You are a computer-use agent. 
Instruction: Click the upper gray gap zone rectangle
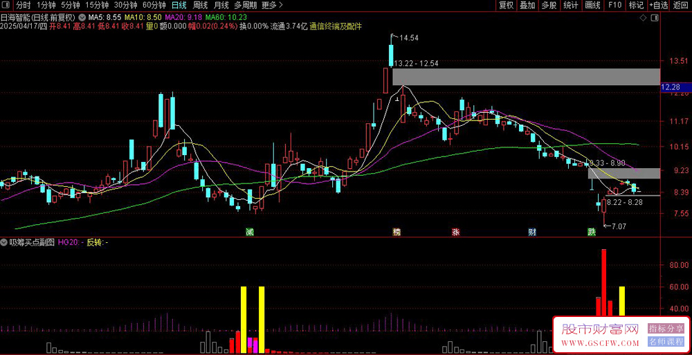pos(527,77)
